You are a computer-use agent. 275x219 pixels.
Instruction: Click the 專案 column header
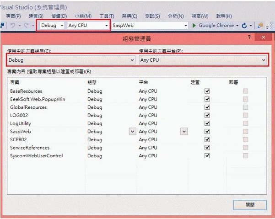point(15,82)
